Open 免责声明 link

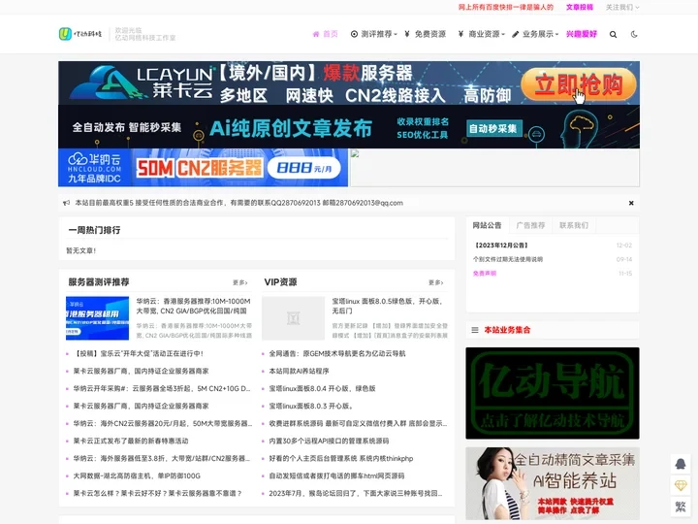[x=485, y=274]
